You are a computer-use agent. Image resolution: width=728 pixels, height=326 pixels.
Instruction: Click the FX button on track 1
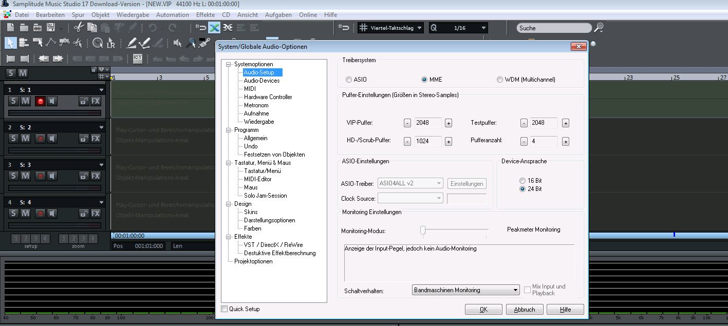96,101
